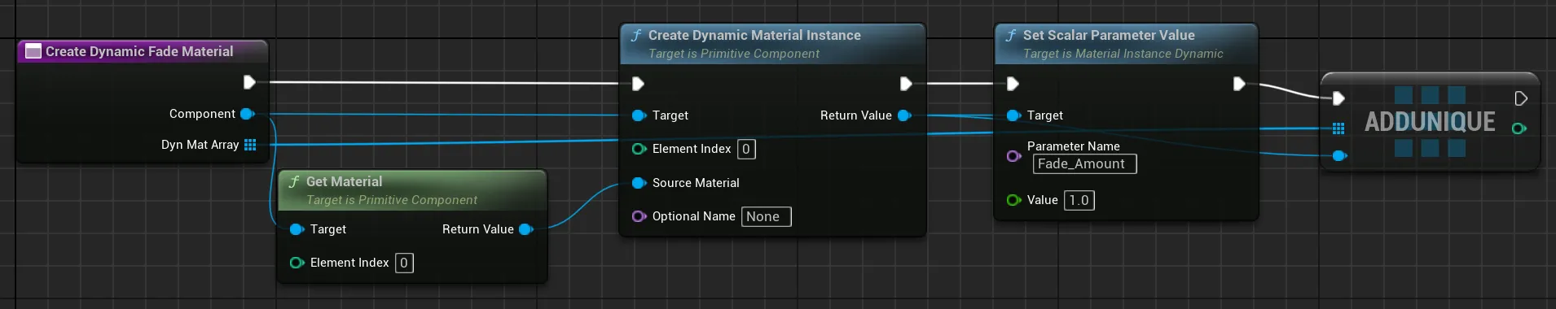
Task: Click the Create Dynamic Material Instance function icon
Action: point(636,36)
